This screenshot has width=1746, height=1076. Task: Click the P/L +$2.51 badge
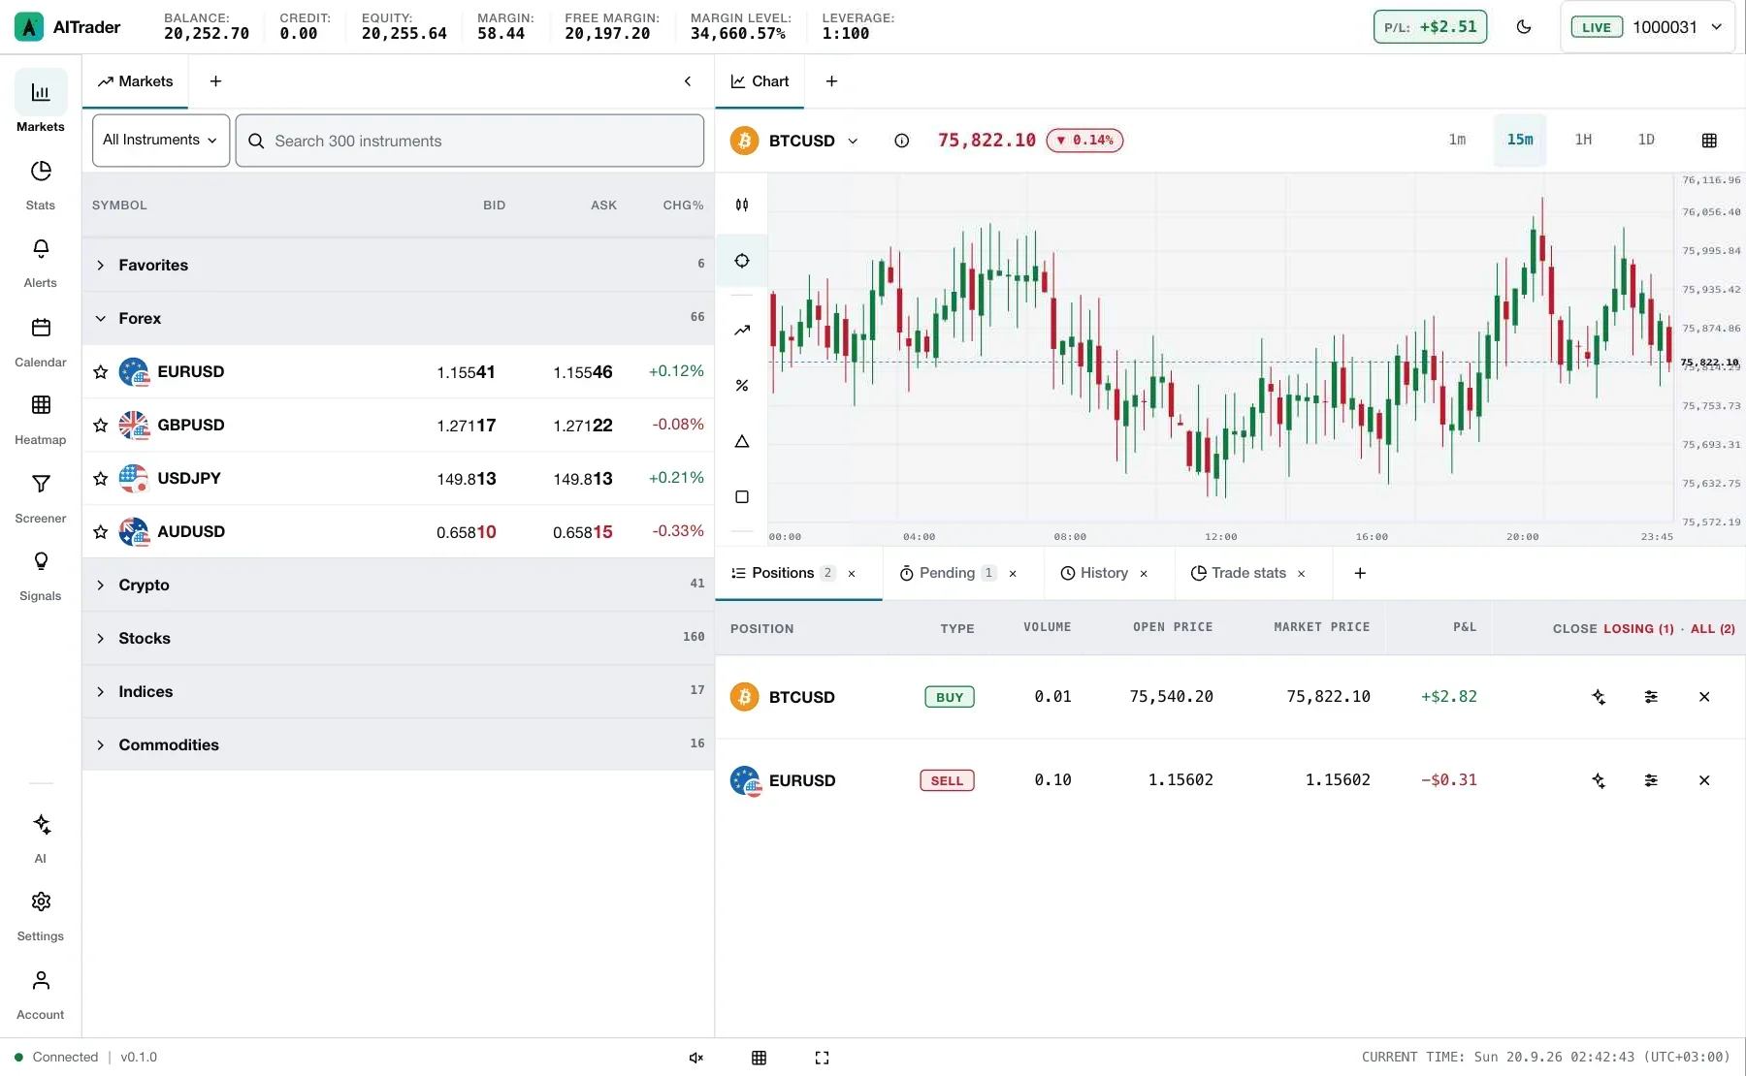[x=1430, y=27]
